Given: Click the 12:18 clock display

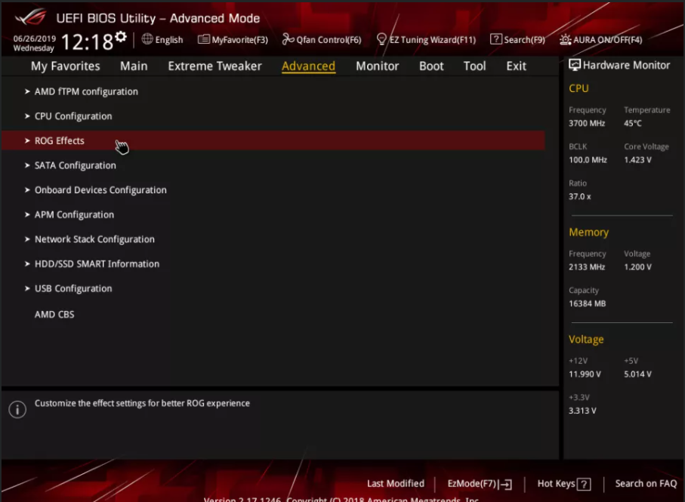Looking at the screenshot, I should point(88,42).
